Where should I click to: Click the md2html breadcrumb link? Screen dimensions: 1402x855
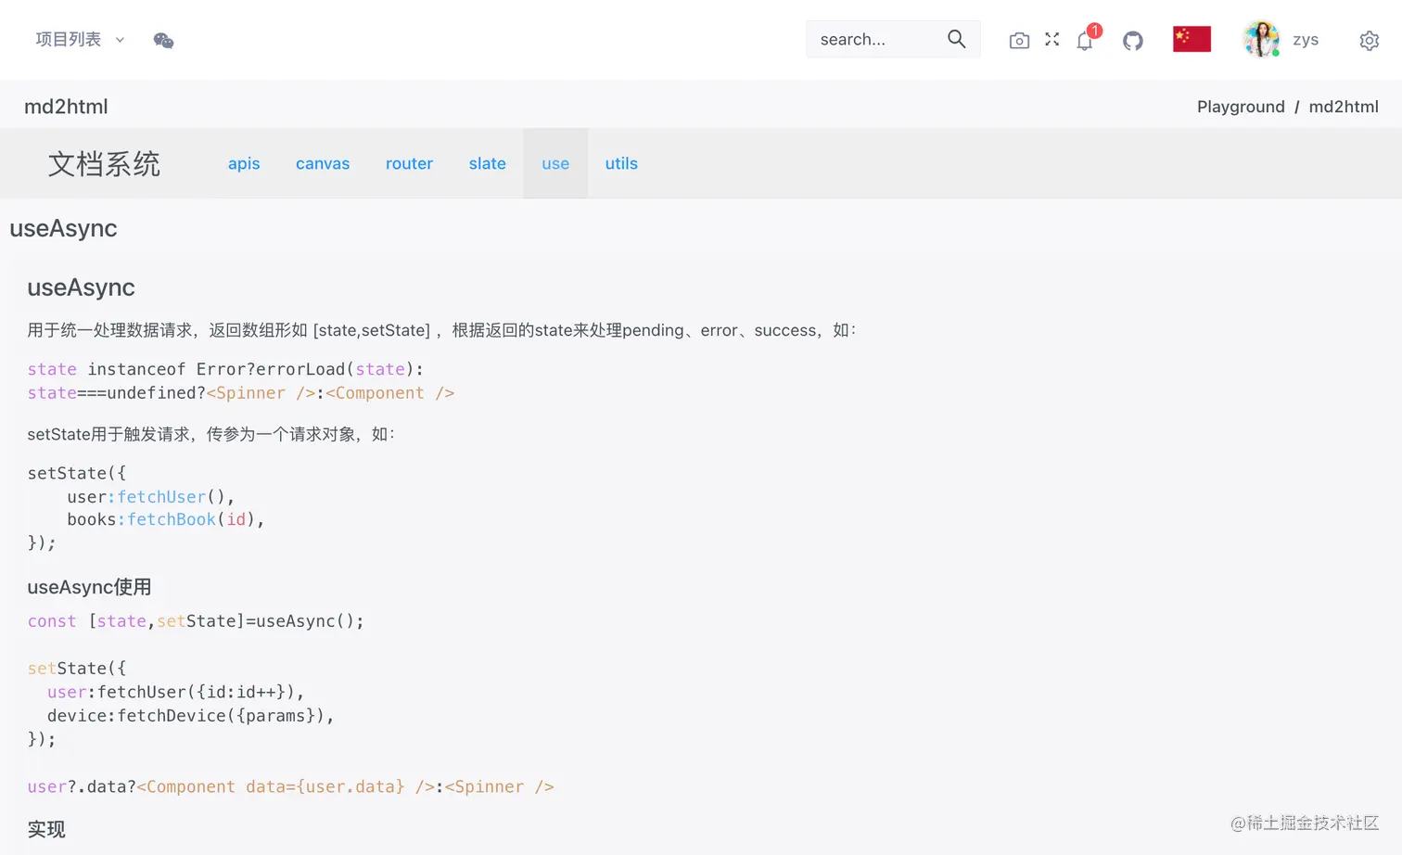[1344, 106]
